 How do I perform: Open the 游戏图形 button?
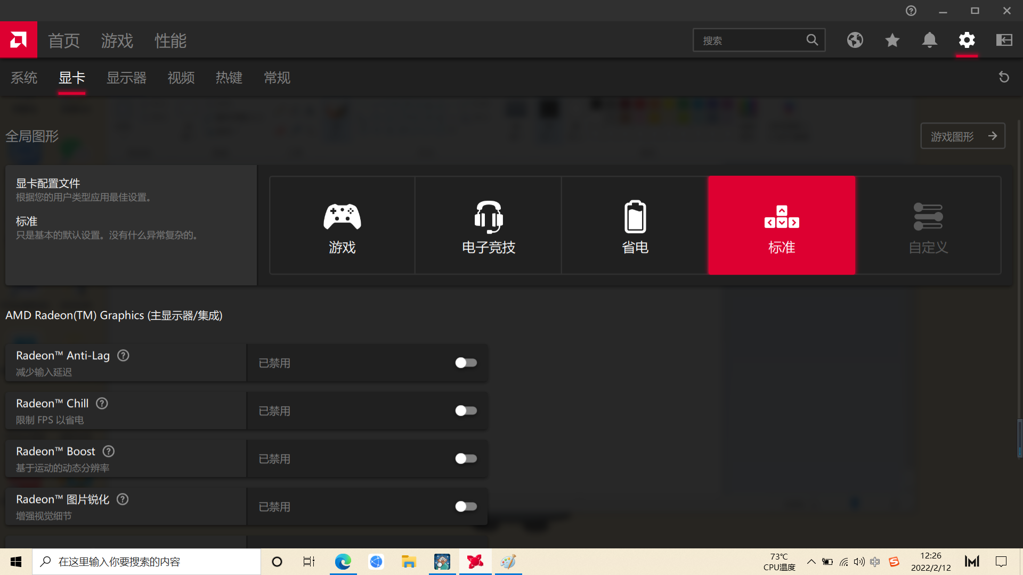(x=963, y=136)
